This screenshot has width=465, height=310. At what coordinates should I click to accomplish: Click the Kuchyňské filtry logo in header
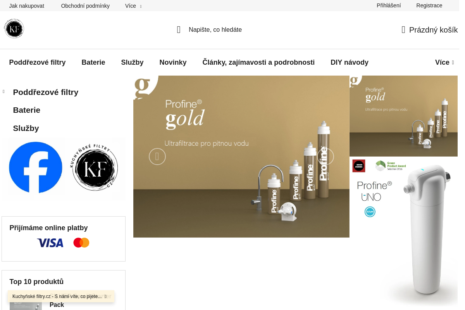click(x=14, y=29)
